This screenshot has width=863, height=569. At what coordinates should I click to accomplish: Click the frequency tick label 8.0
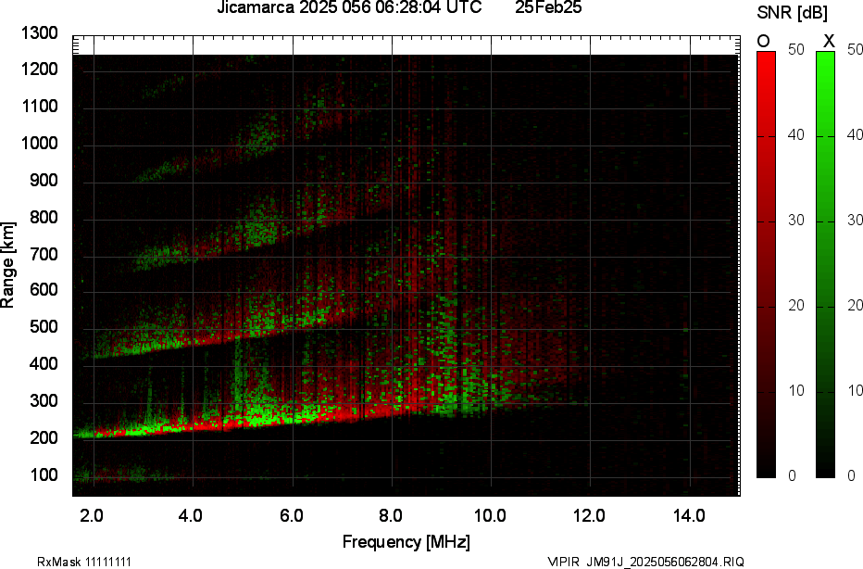390,515
